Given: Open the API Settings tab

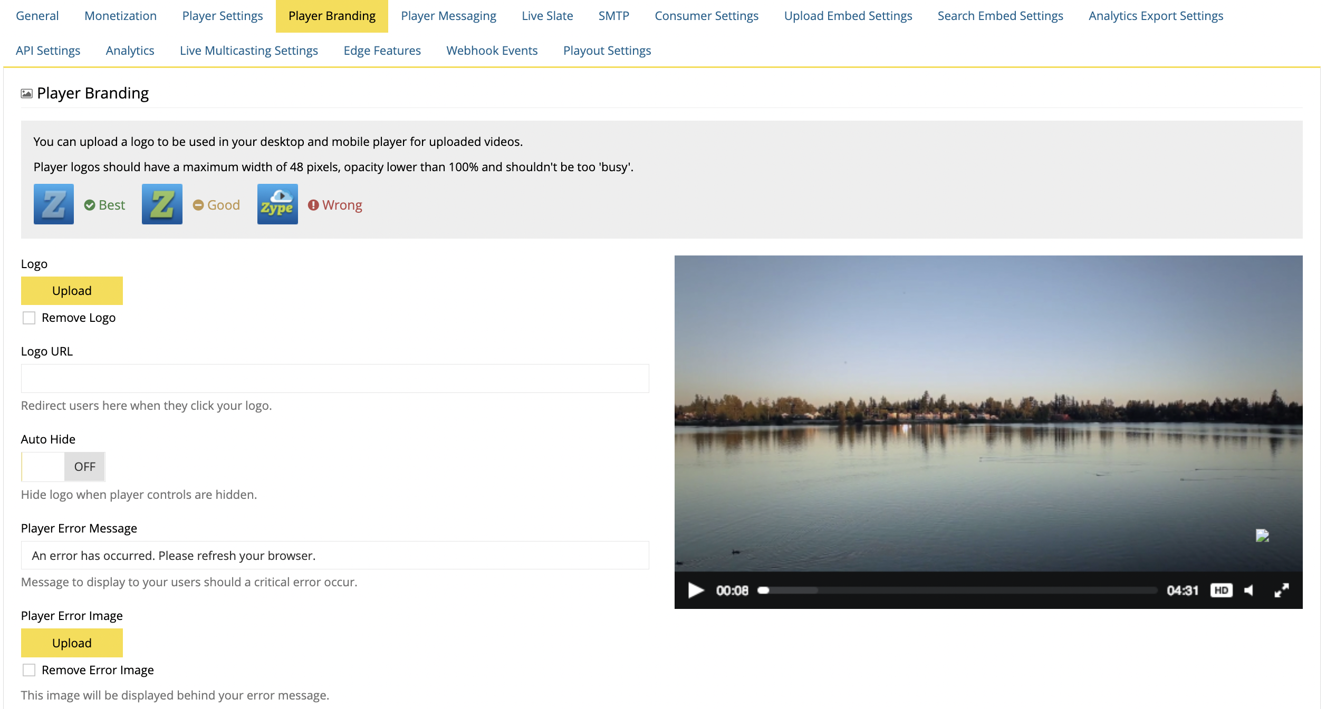Looking at the screenshot, I should point(48,51).
